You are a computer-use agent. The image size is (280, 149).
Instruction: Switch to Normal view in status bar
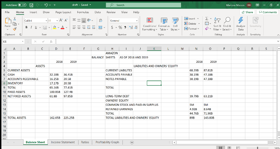coord(221,148)
